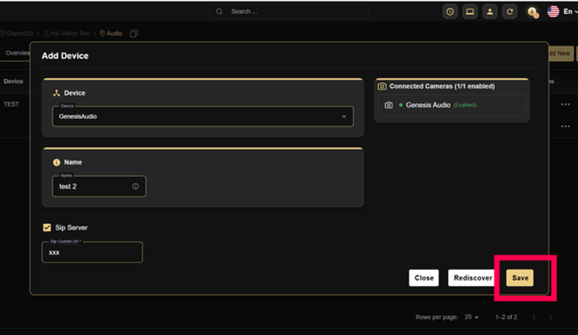578x335 pixels.
Task: Switch to the Overview tab
Action: click(x=17, y=53)
